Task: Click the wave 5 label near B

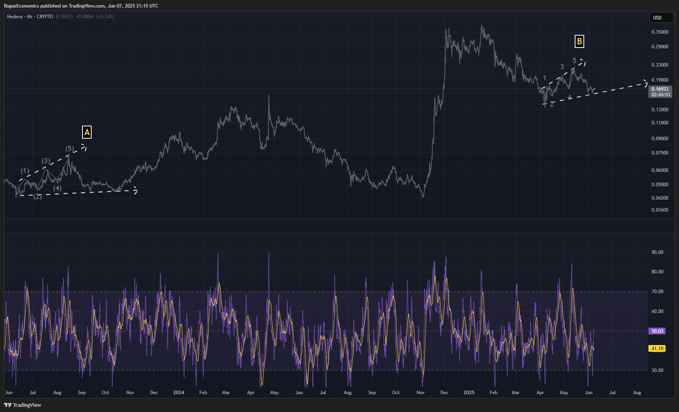Action: pos(574,61)
